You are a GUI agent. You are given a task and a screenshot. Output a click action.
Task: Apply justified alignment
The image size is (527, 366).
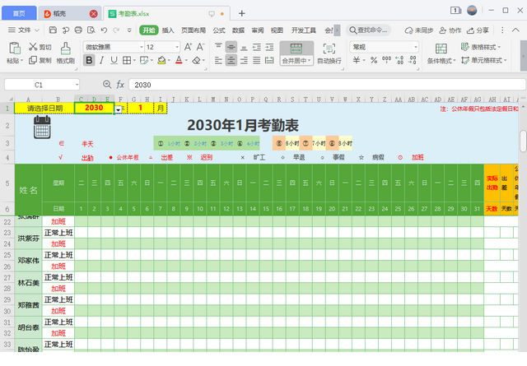pos(257,60)
